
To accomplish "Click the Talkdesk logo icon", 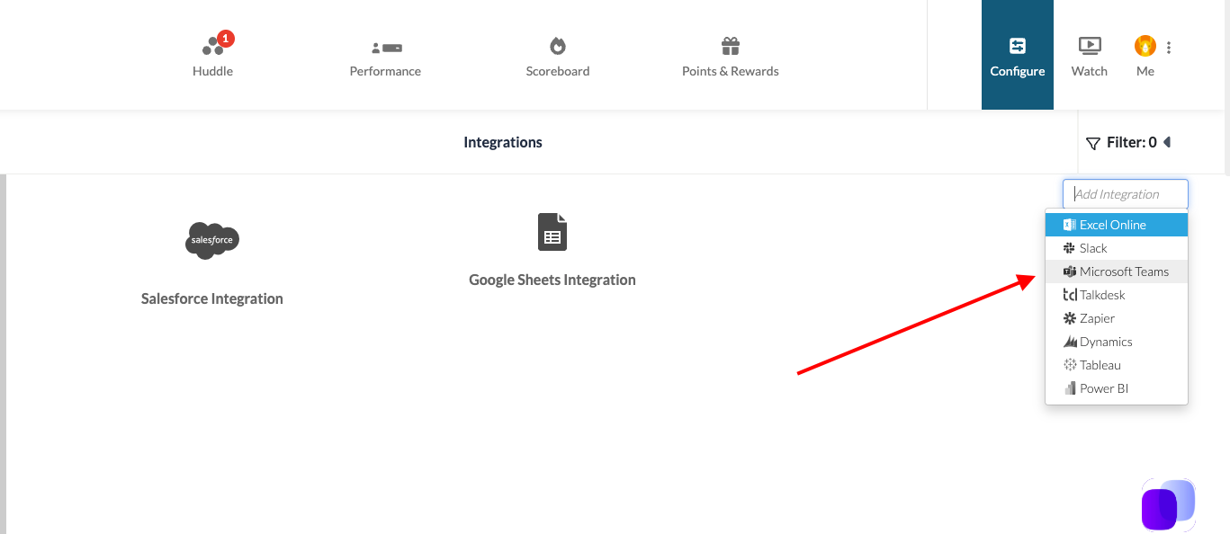I will pyautogui.click(x=1070, y=295).
